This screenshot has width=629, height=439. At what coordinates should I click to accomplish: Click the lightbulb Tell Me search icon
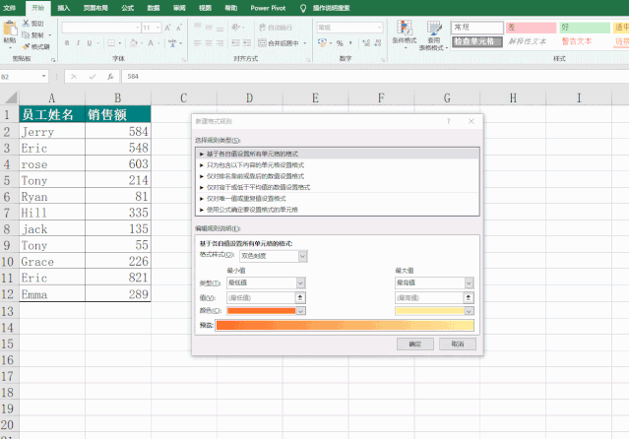click(x=303, y=7)
